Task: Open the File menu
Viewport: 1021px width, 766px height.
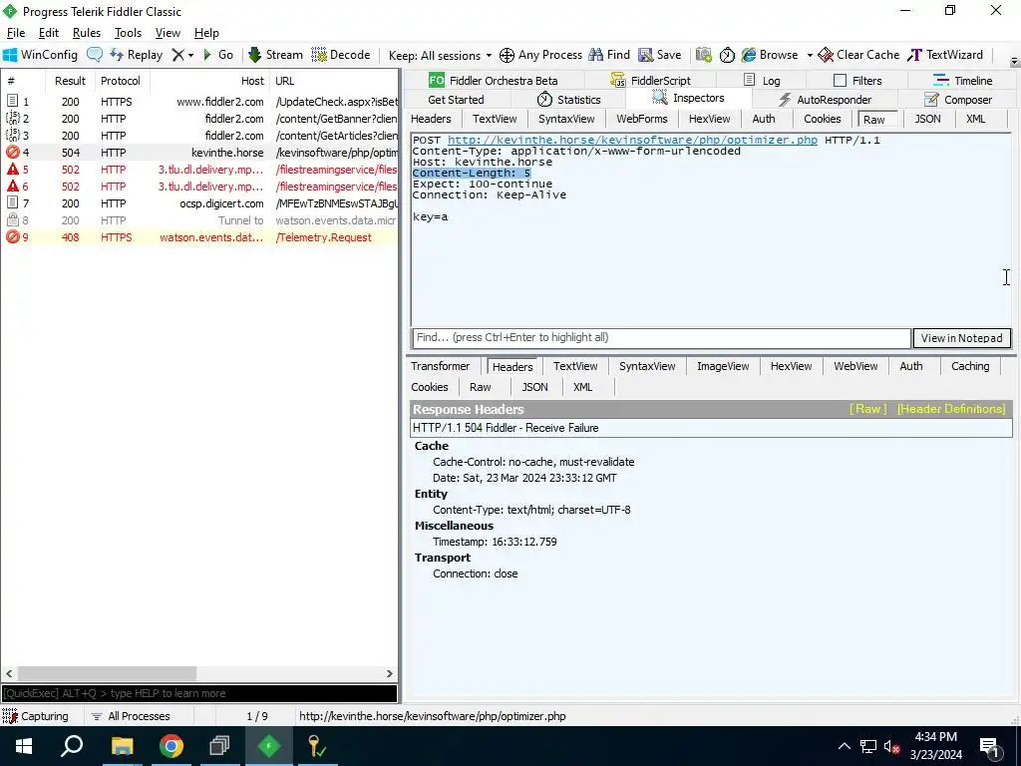Action: 16,33
